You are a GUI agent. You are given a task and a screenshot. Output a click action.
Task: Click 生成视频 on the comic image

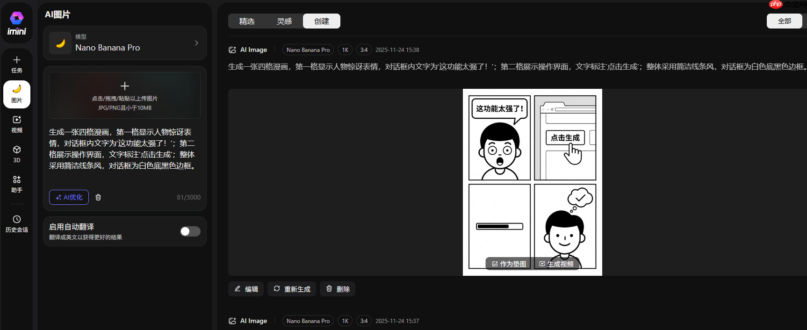[556, 264]
